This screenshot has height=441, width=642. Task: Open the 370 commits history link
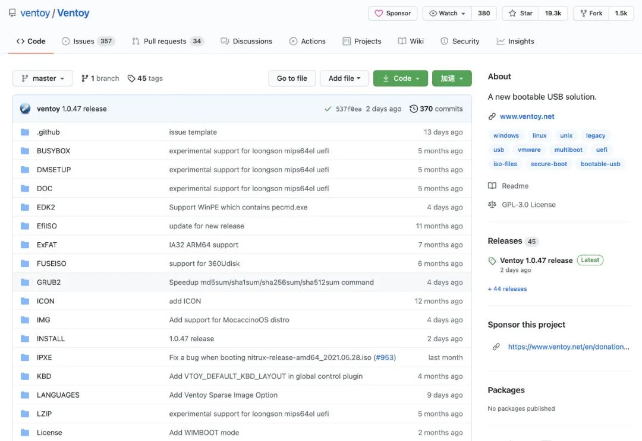436,109
